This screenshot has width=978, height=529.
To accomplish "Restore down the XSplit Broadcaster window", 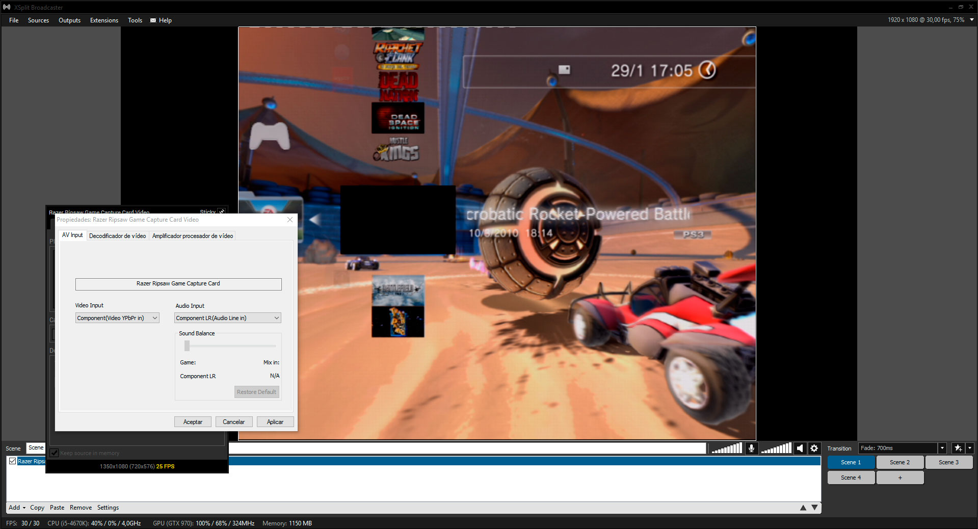I will 961,7.
